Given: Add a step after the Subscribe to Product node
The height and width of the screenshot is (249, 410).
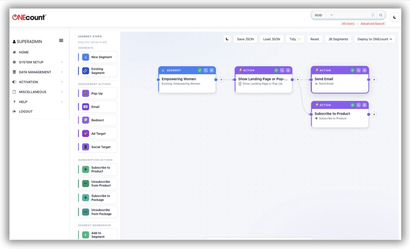Looking at the screenshot, I should click(x=374, y=114).
